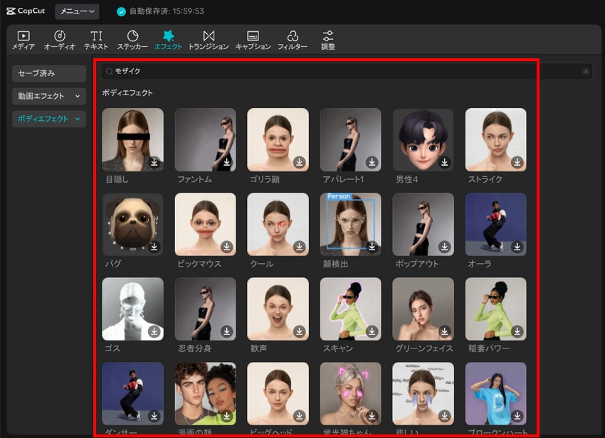
Task: Open the 調整 adjustment panel
Action: point(327,40)
